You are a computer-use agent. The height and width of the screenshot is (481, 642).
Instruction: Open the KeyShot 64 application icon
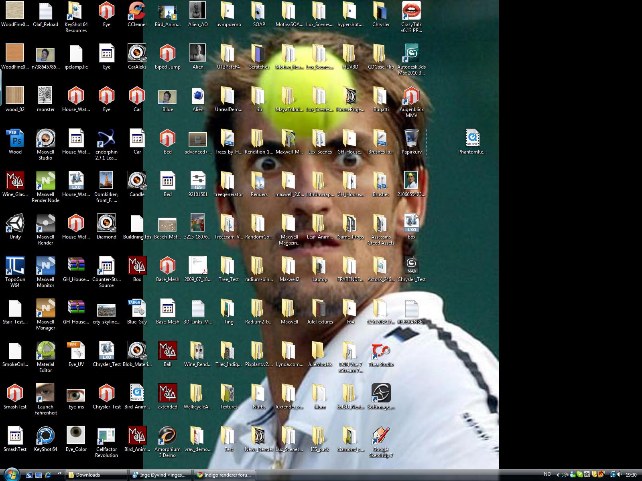[45, 436]
